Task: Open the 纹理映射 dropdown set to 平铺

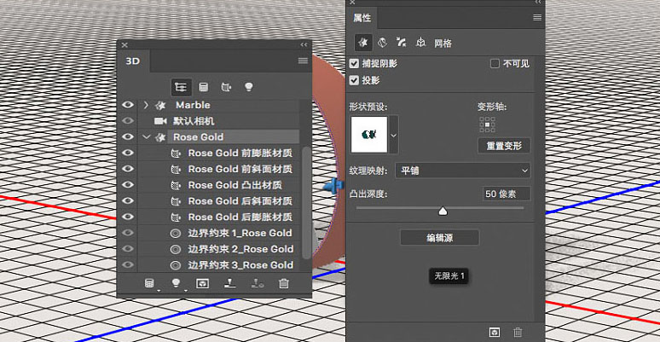Action: (462, 171)
